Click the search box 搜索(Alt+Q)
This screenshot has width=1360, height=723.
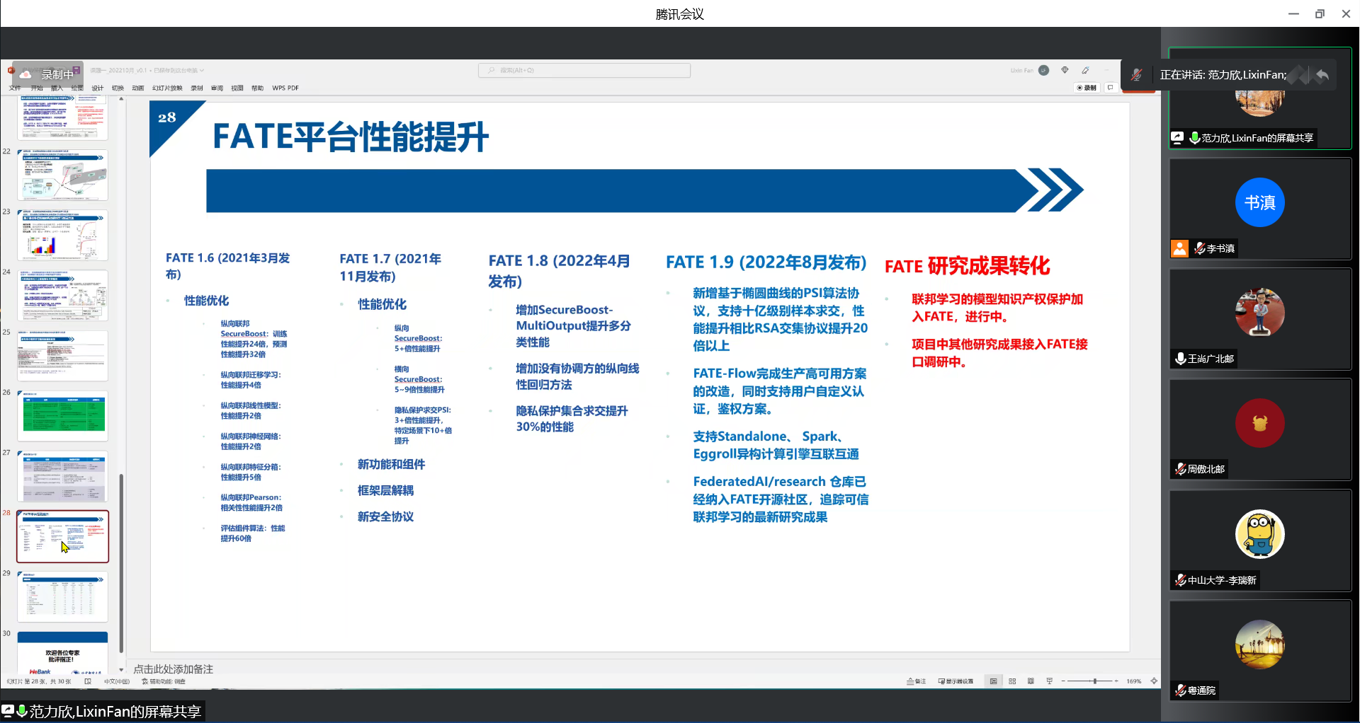pos(584,70)
